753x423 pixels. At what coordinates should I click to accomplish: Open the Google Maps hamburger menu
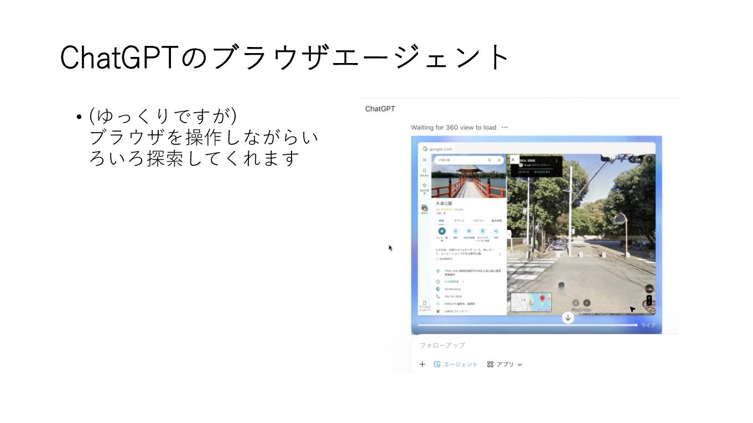point(424,160)
